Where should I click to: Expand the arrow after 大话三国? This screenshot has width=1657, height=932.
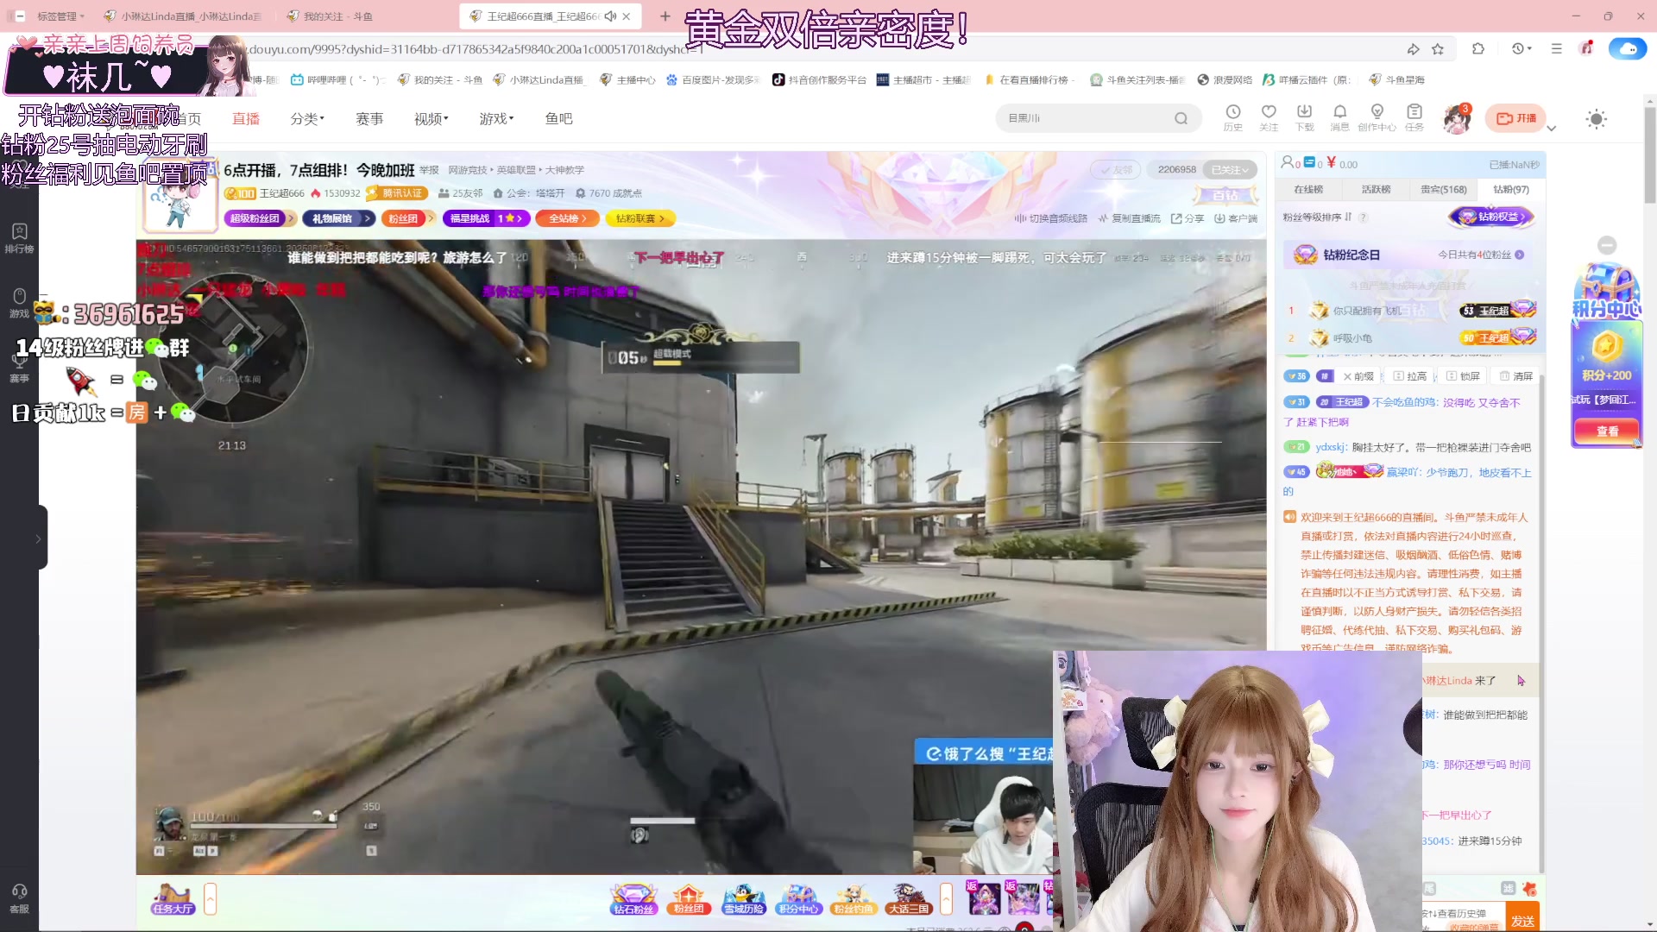coord(946,898)
